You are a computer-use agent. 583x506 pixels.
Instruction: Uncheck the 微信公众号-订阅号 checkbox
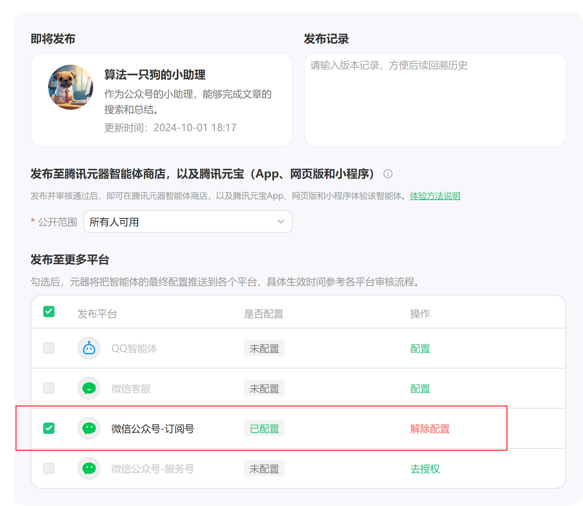tap(49, 428)
